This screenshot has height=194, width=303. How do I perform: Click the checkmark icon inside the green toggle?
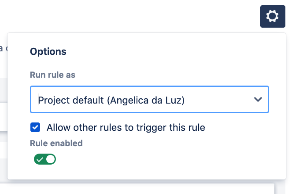[x=40, y=159]
